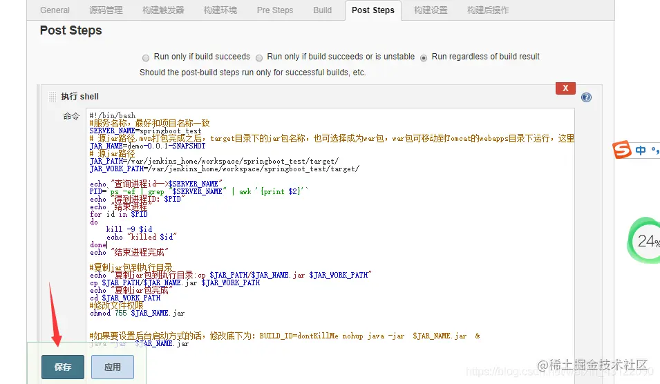Click the line echo "结束进程完成"

129,252
